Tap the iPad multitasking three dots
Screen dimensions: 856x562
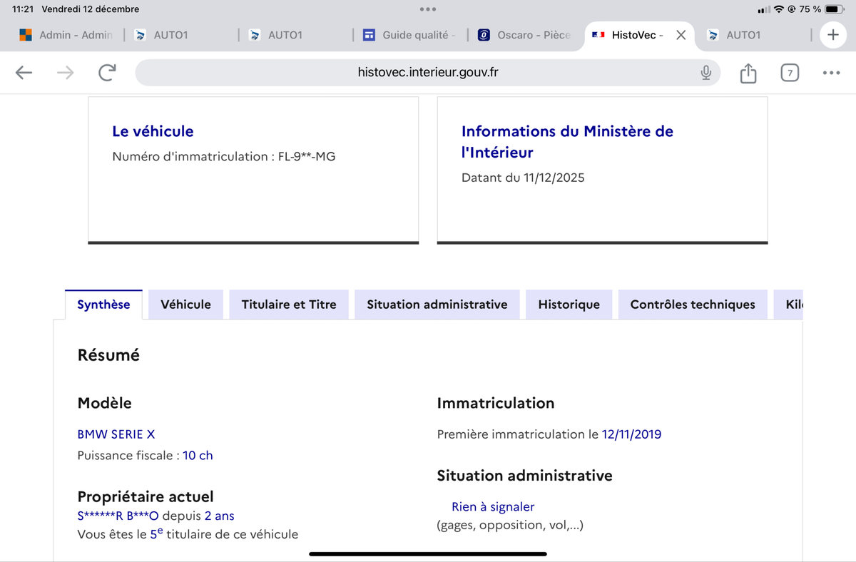[428, 9]
